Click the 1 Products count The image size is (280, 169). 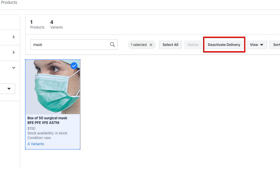pyautogui.click(x=37, y=25)
